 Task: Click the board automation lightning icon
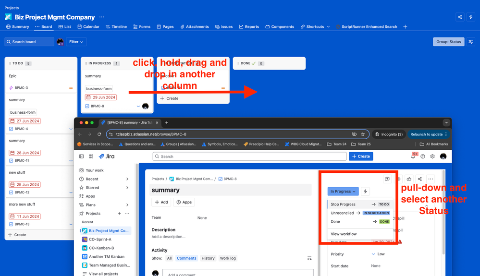[471, 17]
